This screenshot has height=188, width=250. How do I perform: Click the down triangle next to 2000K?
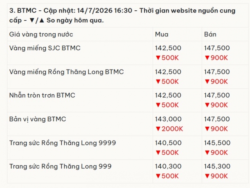tap(158, 129)
